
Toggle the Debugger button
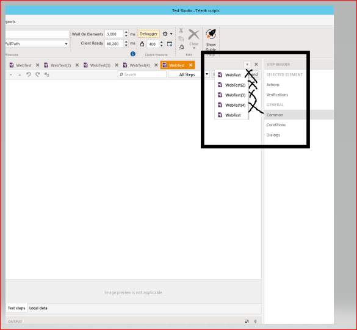[149, 34]
